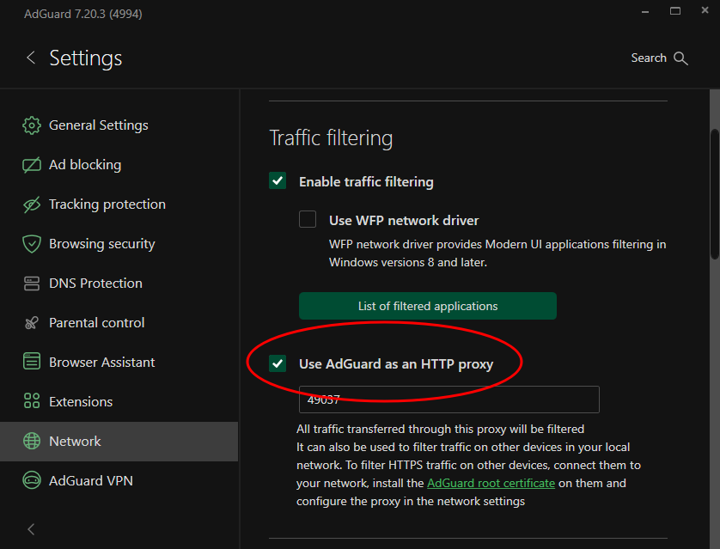720x549 pixels.
Task: Open List of filtered applications
Action: 428,306
